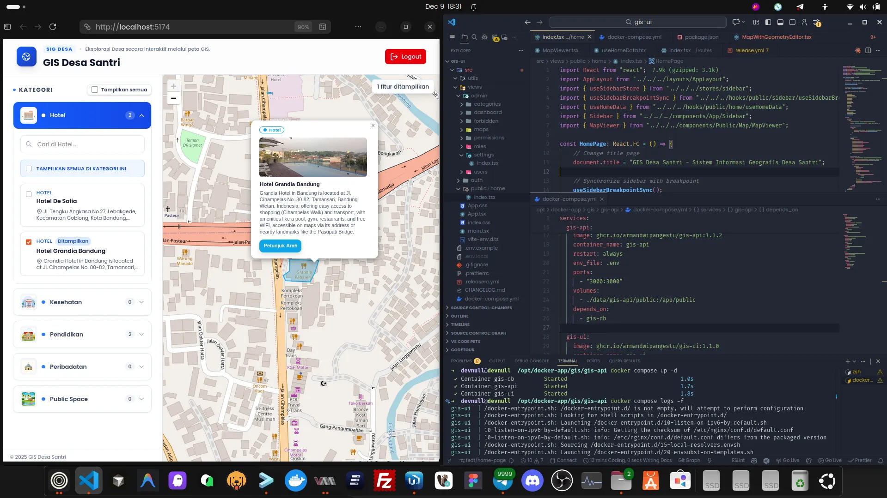Click the Petunjuk Arah button
887x498 pixels.
280,246
